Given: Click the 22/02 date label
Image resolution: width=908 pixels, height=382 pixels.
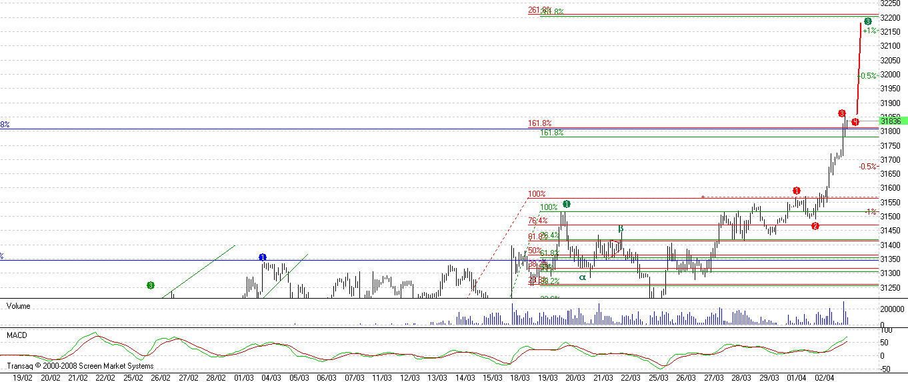Looking at the screenshot, I should tap(105, 377).
